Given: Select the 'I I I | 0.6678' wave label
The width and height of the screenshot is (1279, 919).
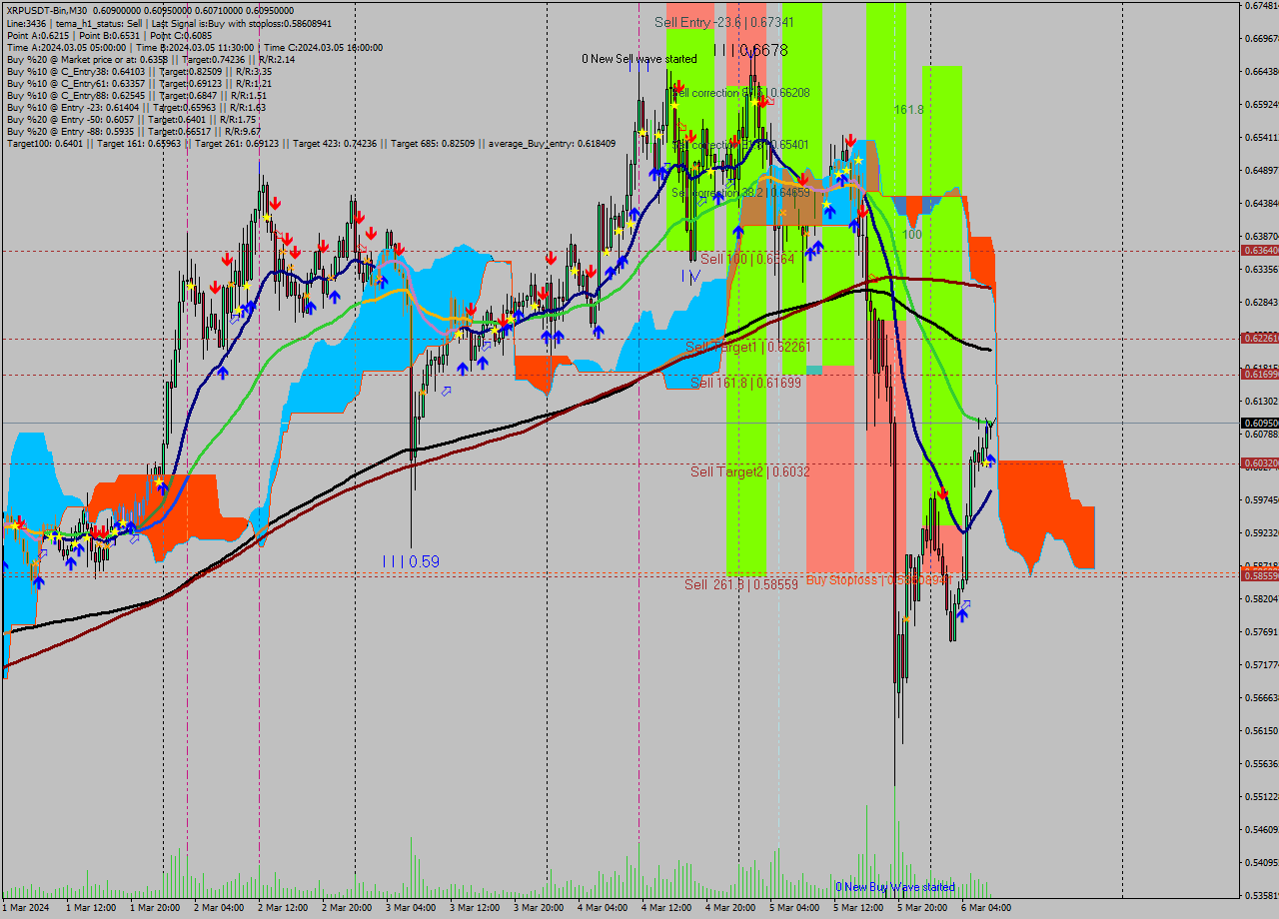Looking at the screenshot, I should pos(750,50).
